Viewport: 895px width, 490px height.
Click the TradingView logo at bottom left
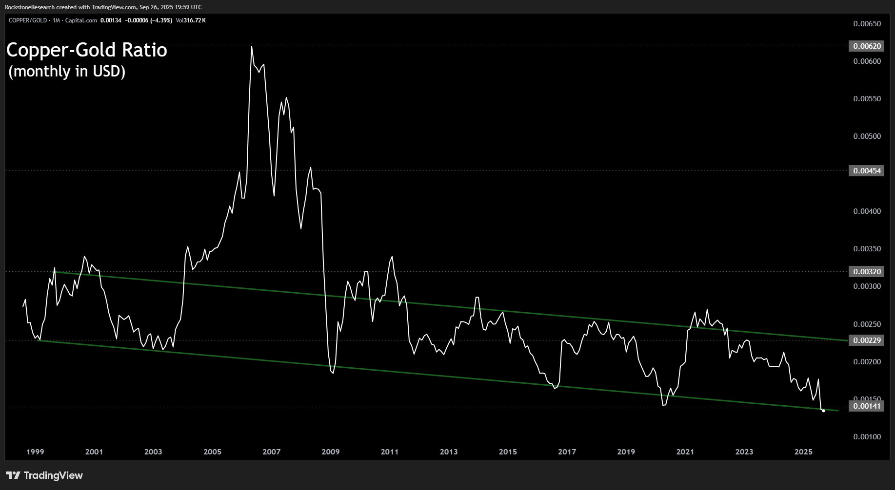pos(44,475)
